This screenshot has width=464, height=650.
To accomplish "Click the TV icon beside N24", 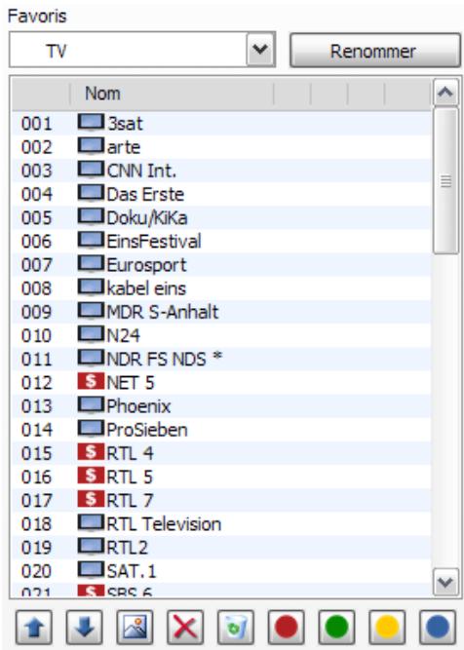I will point(91,335).
